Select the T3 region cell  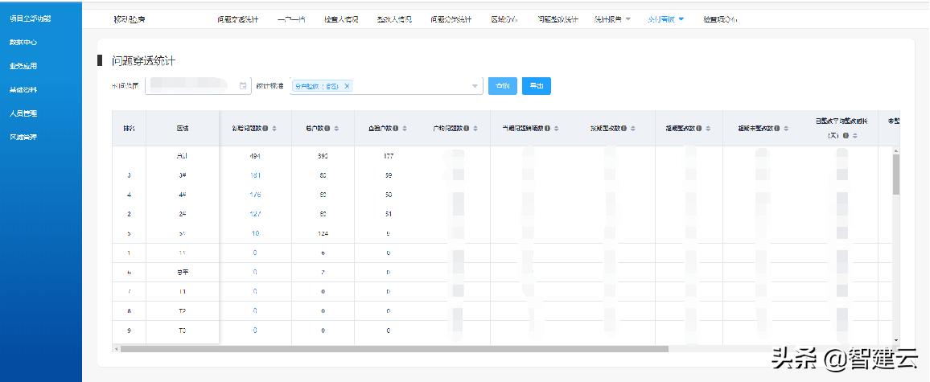tap(182, 331)
